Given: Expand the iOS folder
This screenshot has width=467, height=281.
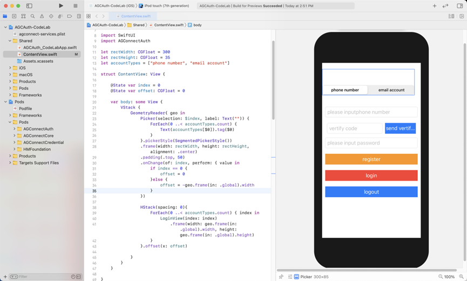Looking at the screenshot, I should (x=10, y=68).
